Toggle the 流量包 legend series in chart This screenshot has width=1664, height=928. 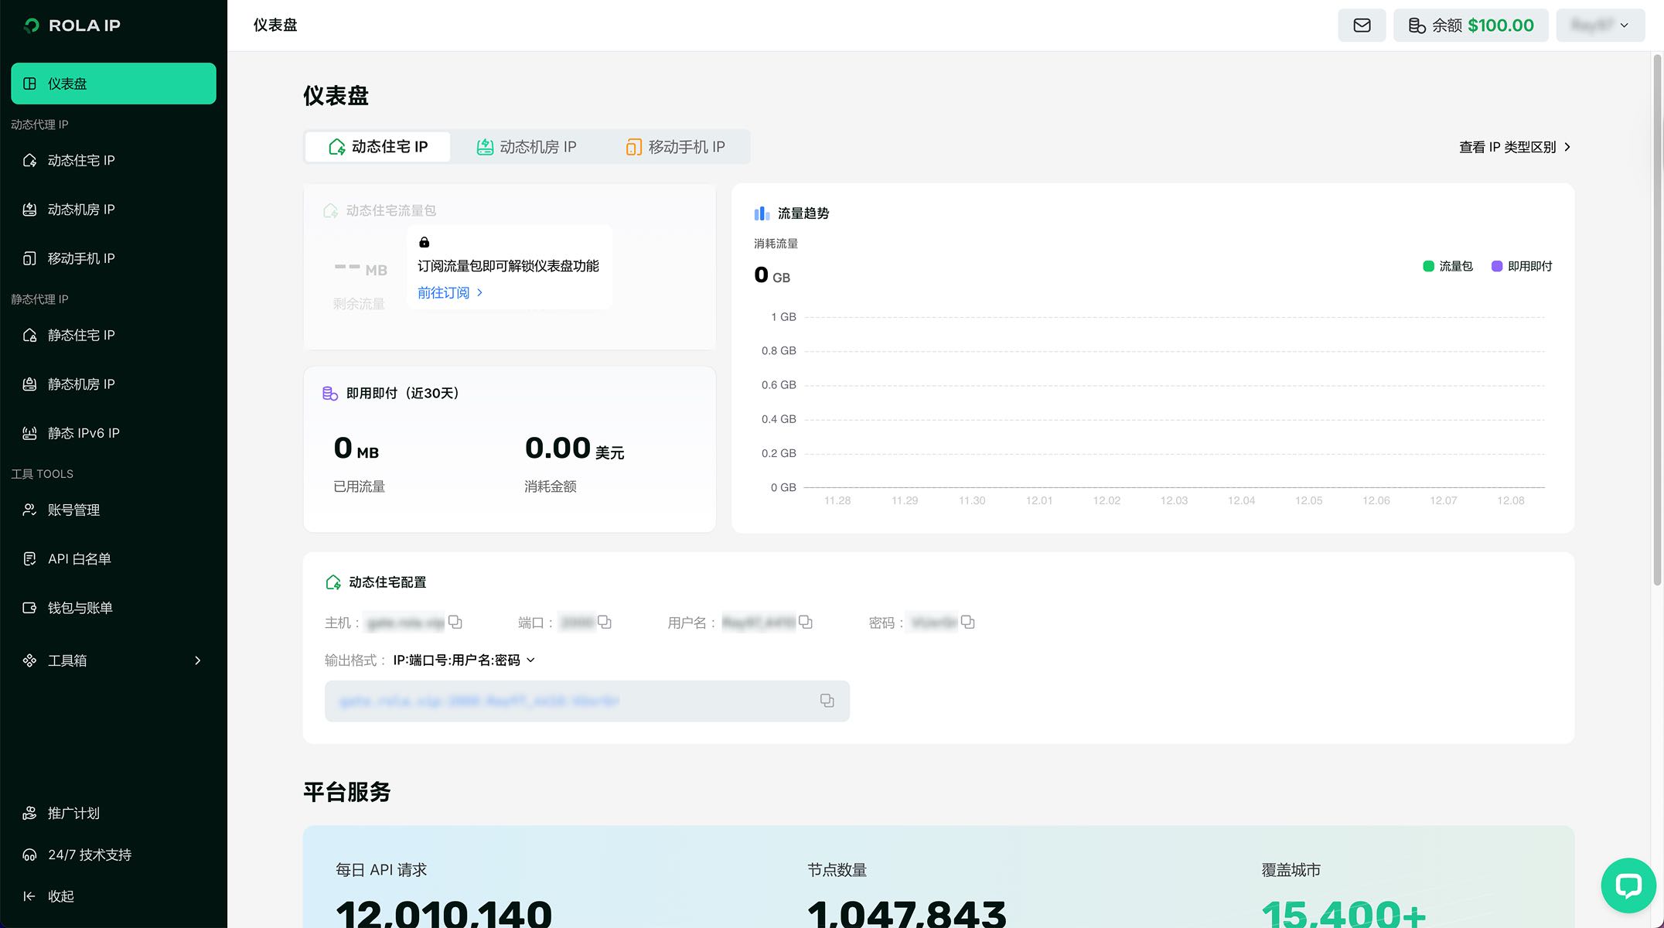point(1447,266)
